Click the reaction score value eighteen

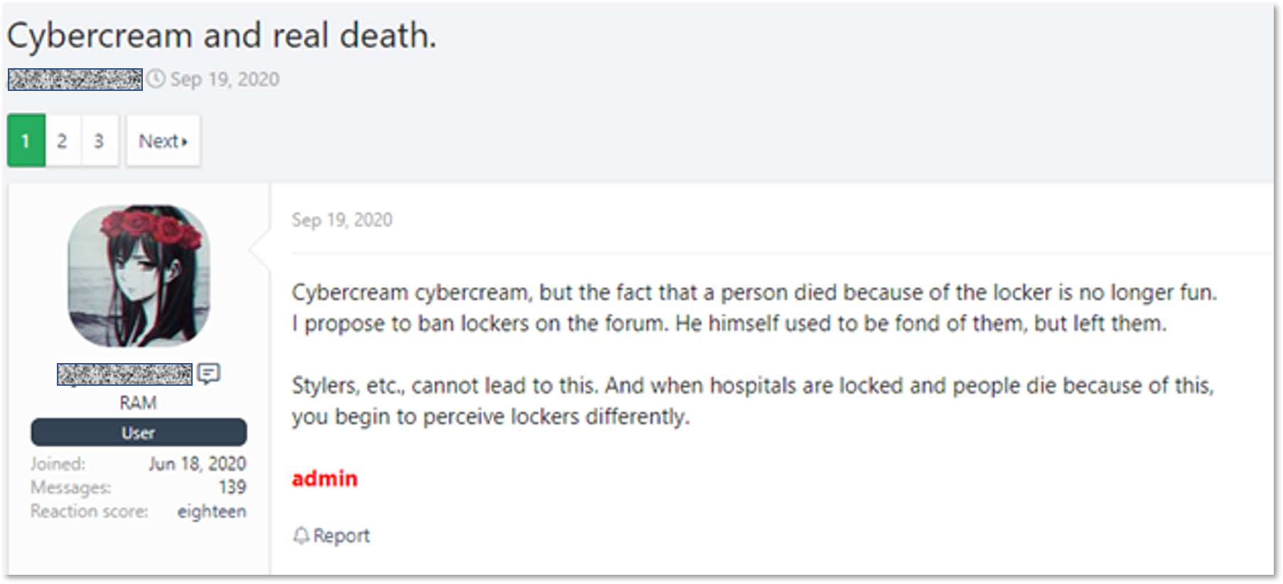click(x=212, y=512)
